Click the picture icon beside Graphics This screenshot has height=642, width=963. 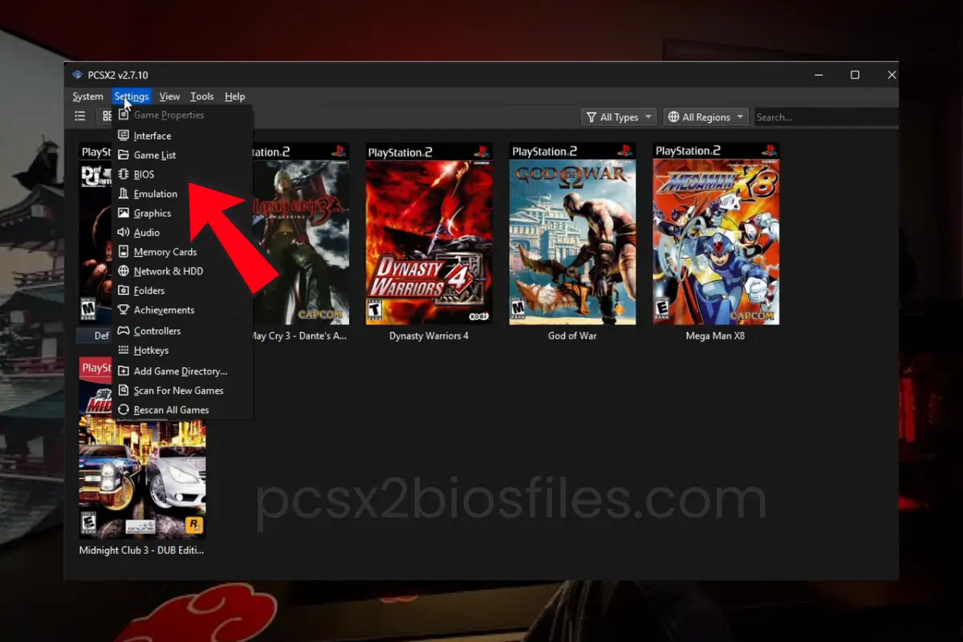123,213
